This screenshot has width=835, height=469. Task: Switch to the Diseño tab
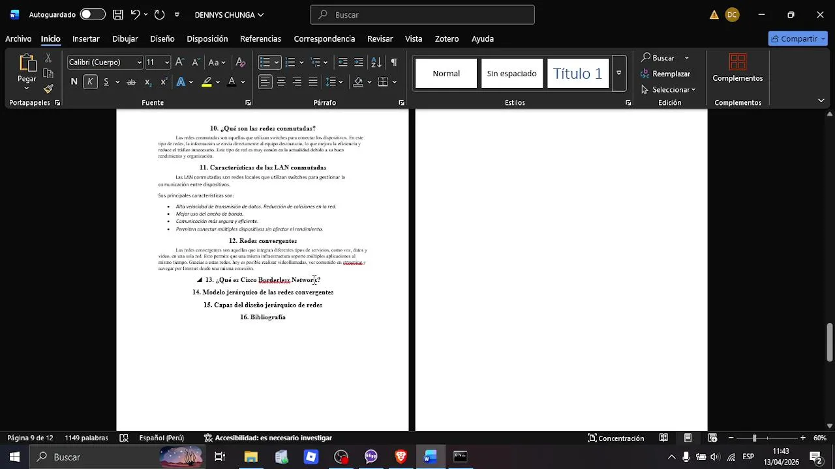(x=162, y=38)
